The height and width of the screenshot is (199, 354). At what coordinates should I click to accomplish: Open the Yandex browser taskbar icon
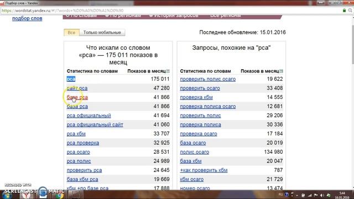tap(27, 195)
